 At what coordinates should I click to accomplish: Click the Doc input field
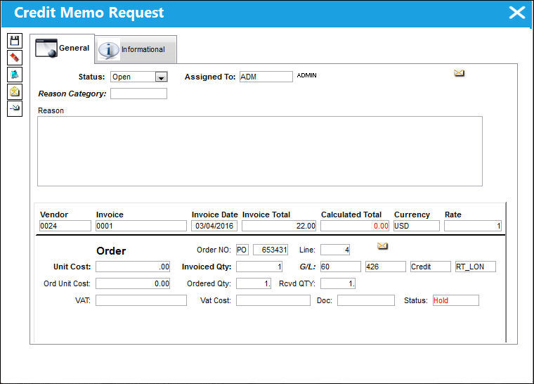coord(366,300)
